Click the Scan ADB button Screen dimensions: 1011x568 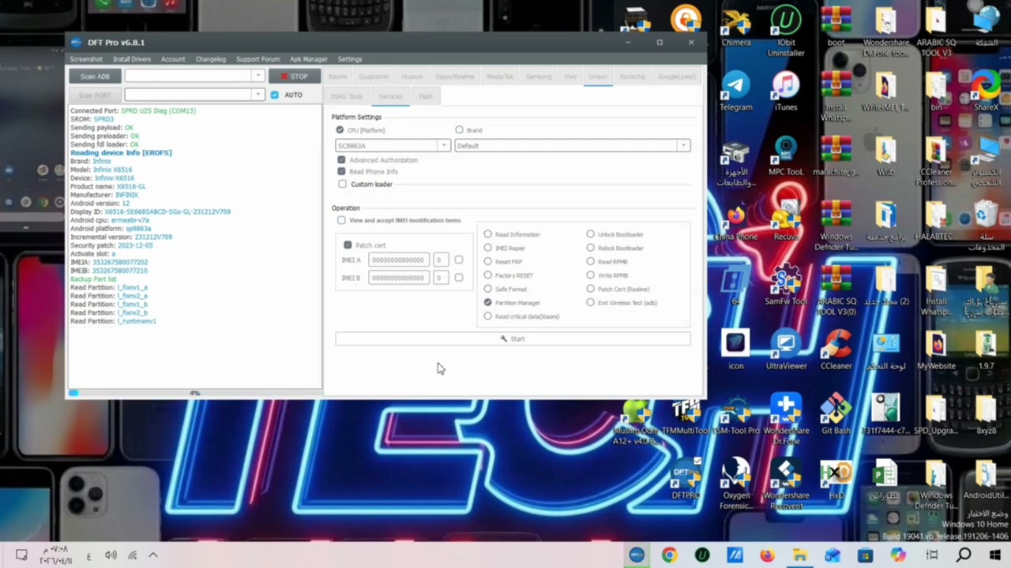tap(95, 76)
